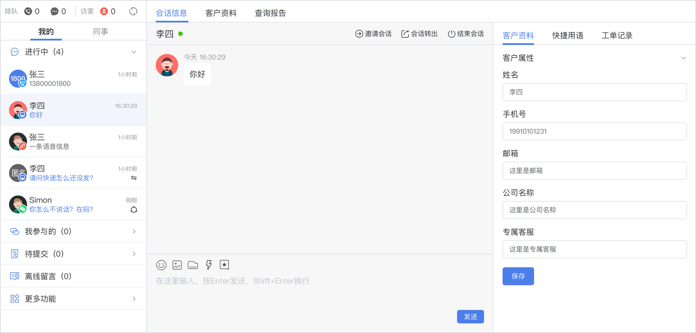Viewport: 696px width, 333px height.
Task: Click the star rating invitation icon
Action: tap(224, 265)
